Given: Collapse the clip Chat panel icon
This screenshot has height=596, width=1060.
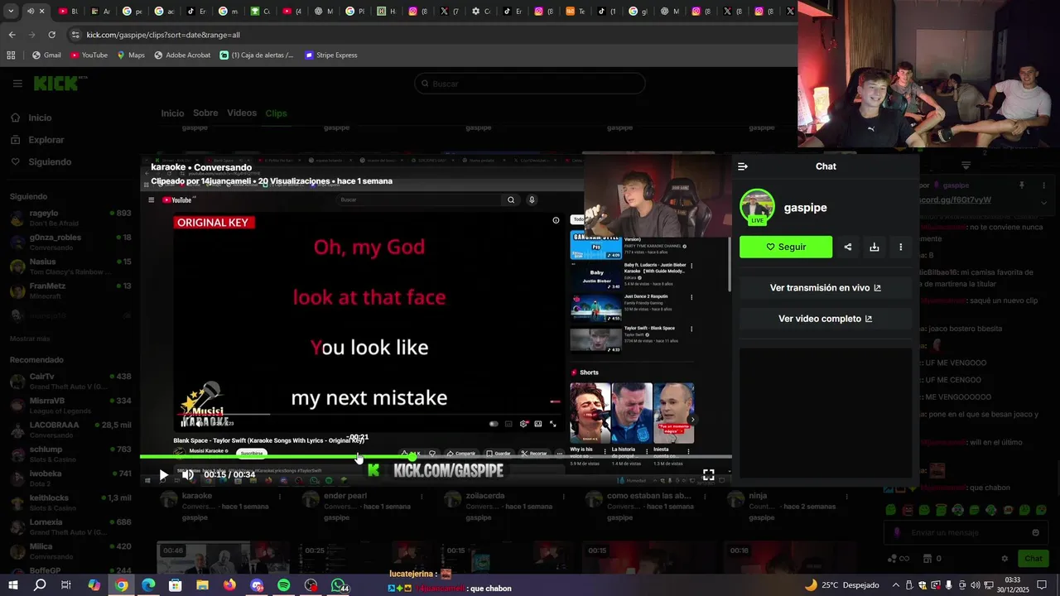Looking at the screenshot, I should pos(743,166).
